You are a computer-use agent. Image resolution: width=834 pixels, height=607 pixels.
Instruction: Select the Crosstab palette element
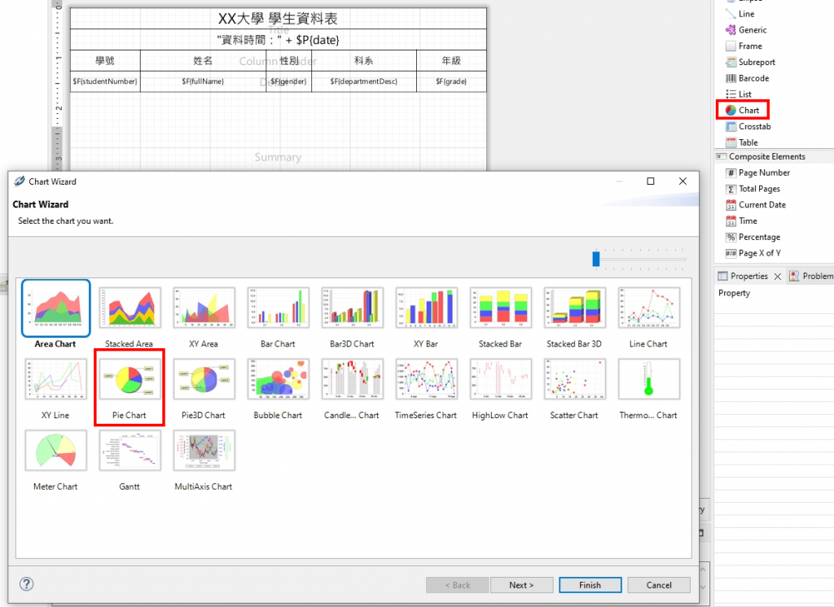click(x=748, y=126)
